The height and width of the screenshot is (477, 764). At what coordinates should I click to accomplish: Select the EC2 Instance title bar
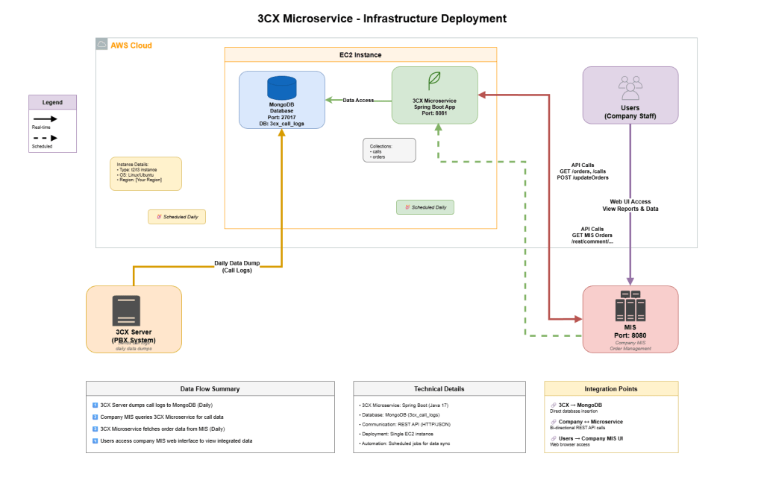point(360,54)
